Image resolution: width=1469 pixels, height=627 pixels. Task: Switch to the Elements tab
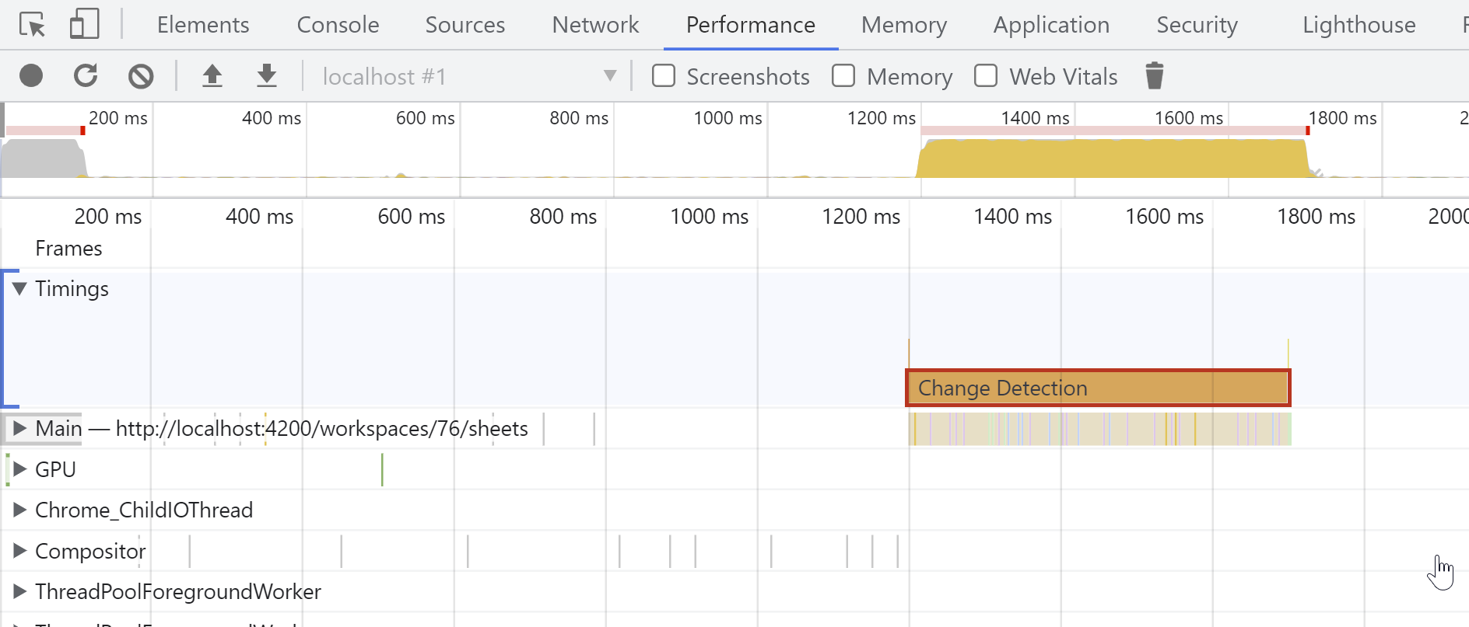tap(203, 25)
